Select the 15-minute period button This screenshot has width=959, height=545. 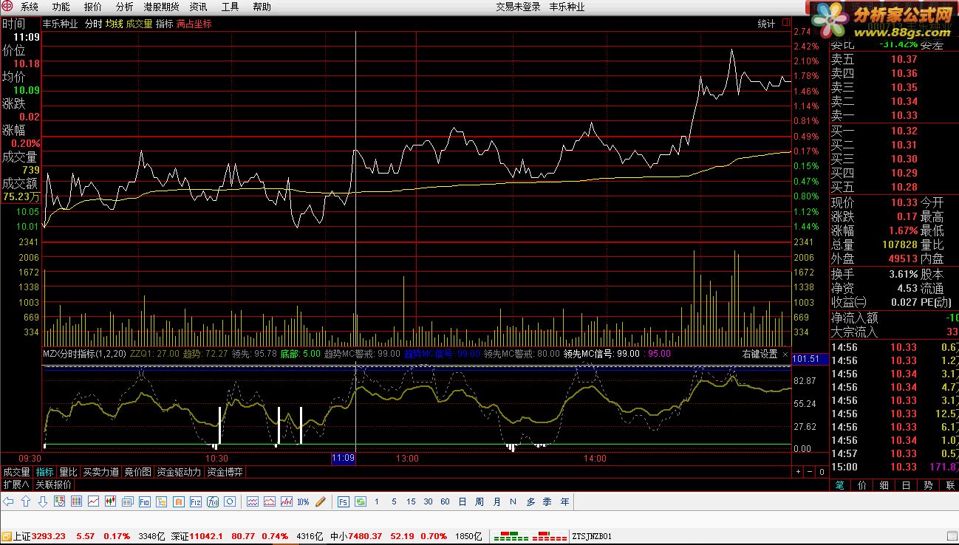[x=411, y=501]
